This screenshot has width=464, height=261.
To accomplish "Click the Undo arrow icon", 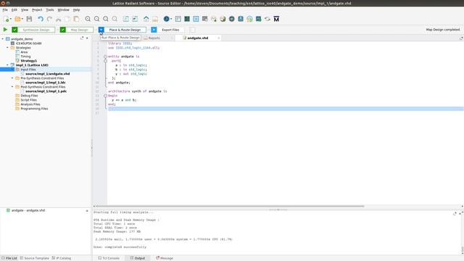I will pyautogui.click(x=41, y=19).
